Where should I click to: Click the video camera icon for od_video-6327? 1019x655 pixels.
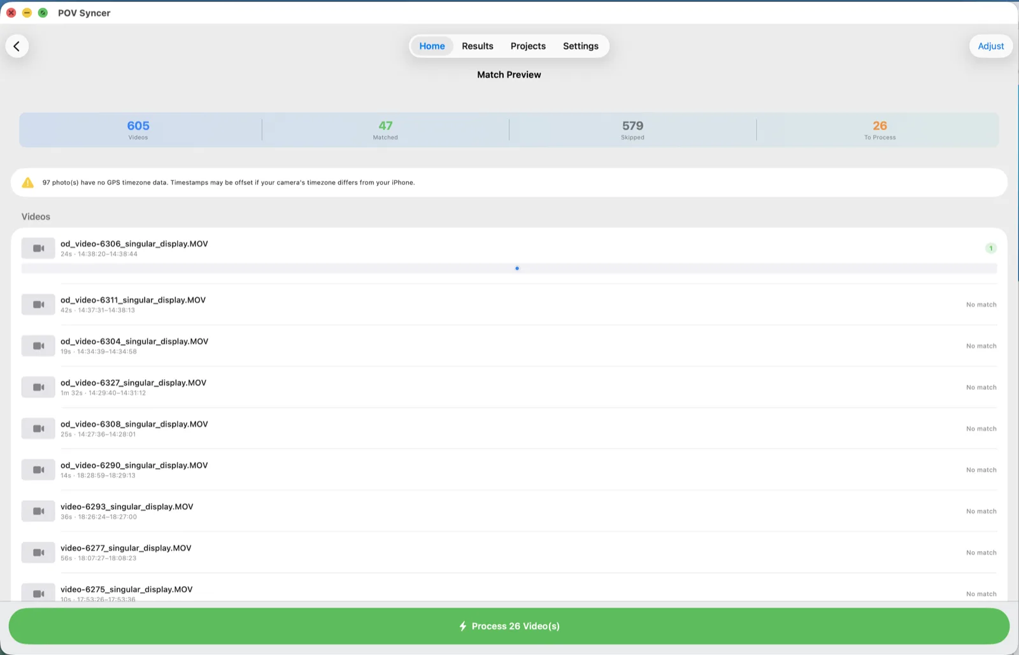click(38, 387)
